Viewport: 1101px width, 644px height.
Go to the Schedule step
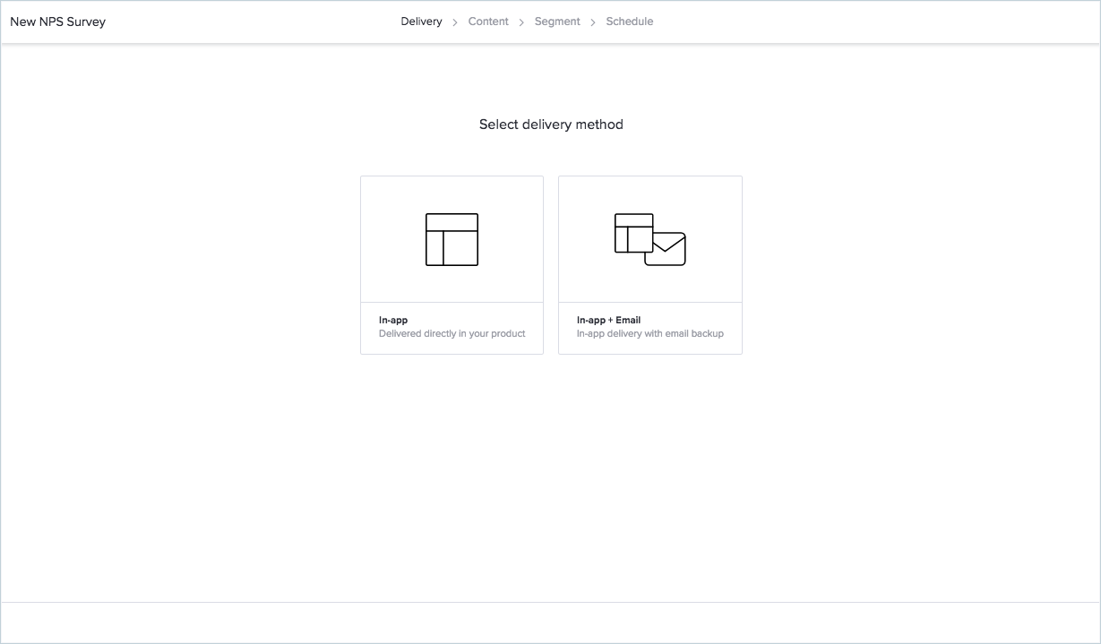pos(630,21)
